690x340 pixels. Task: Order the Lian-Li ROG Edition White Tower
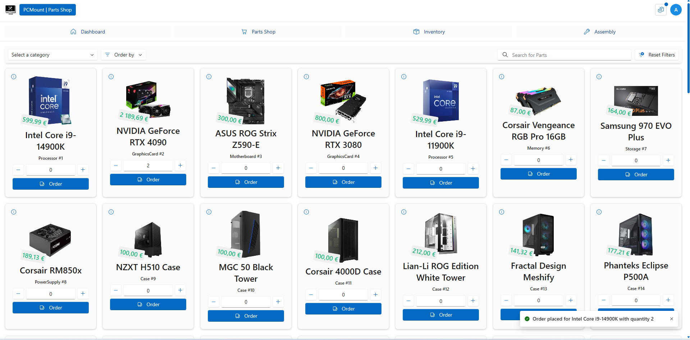[441, 315]
